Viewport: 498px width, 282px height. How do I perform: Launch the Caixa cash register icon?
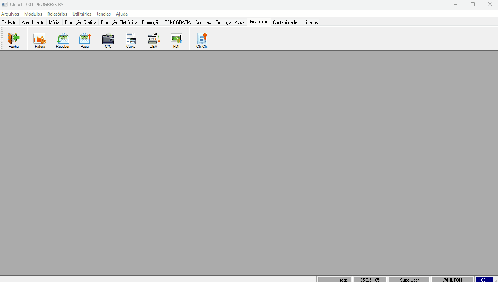[x=131, y=39]
